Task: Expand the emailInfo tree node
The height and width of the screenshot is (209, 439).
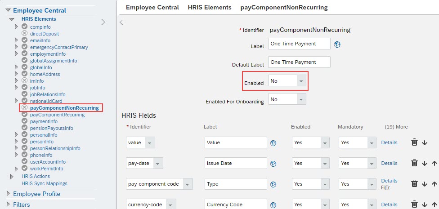Action: pos(16,40)
